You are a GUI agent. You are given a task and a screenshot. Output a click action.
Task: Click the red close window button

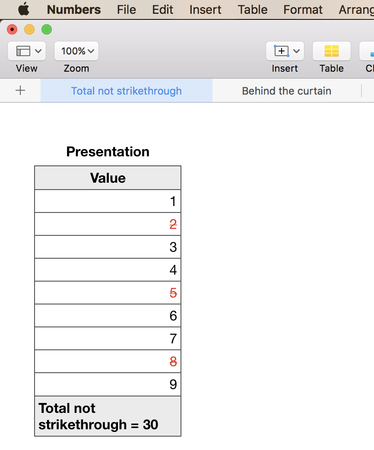coord(12,29)
